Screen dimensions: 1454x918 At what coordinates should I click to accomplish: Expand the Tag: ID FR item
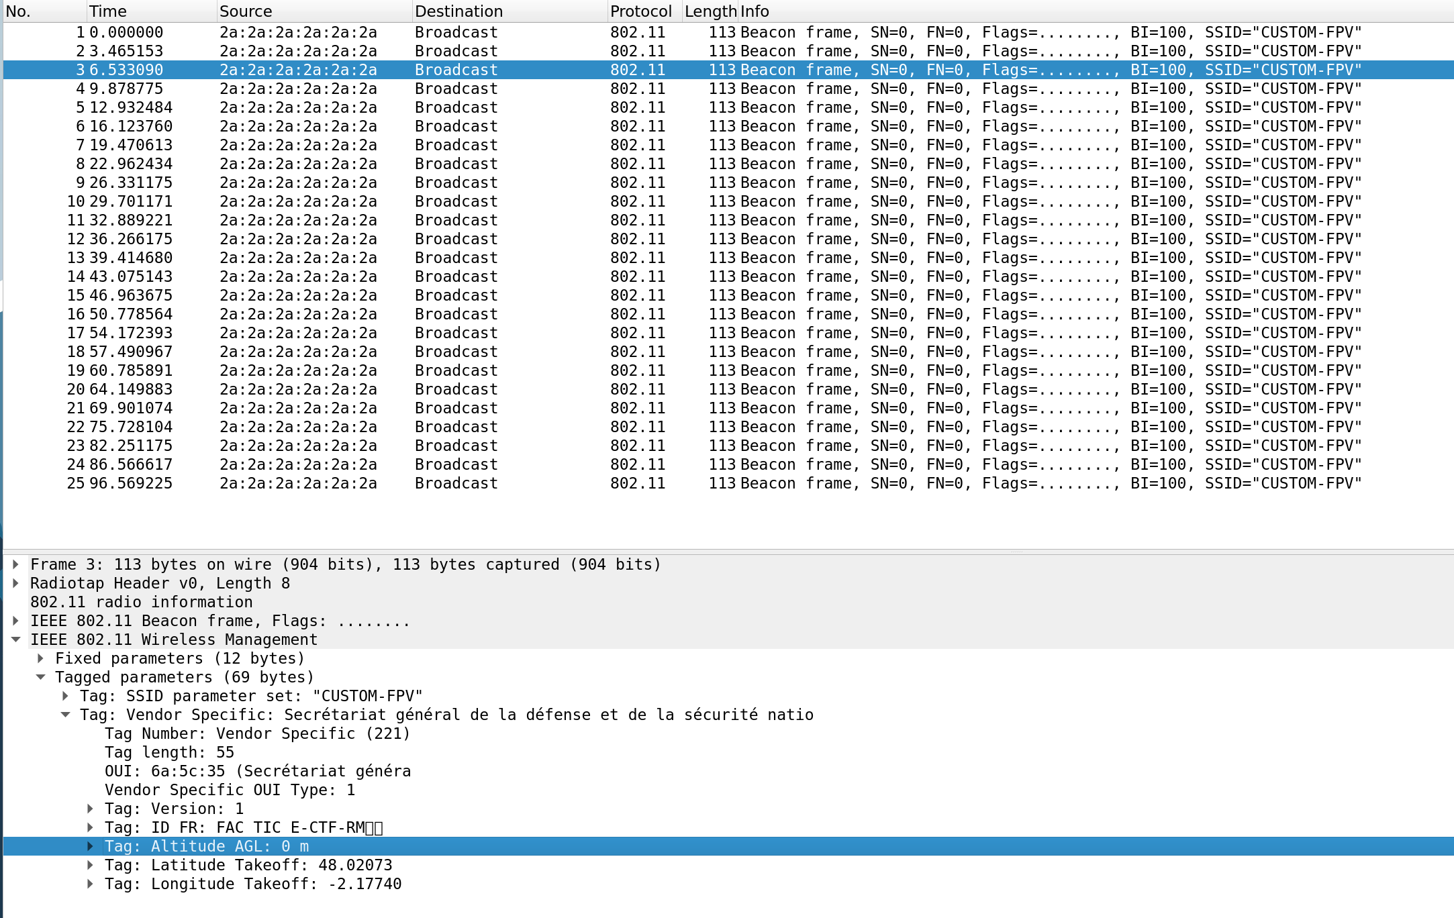[90, 827]
